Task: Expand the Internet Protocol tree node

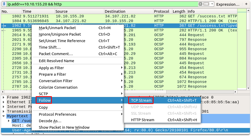Action: click(4, 107)
